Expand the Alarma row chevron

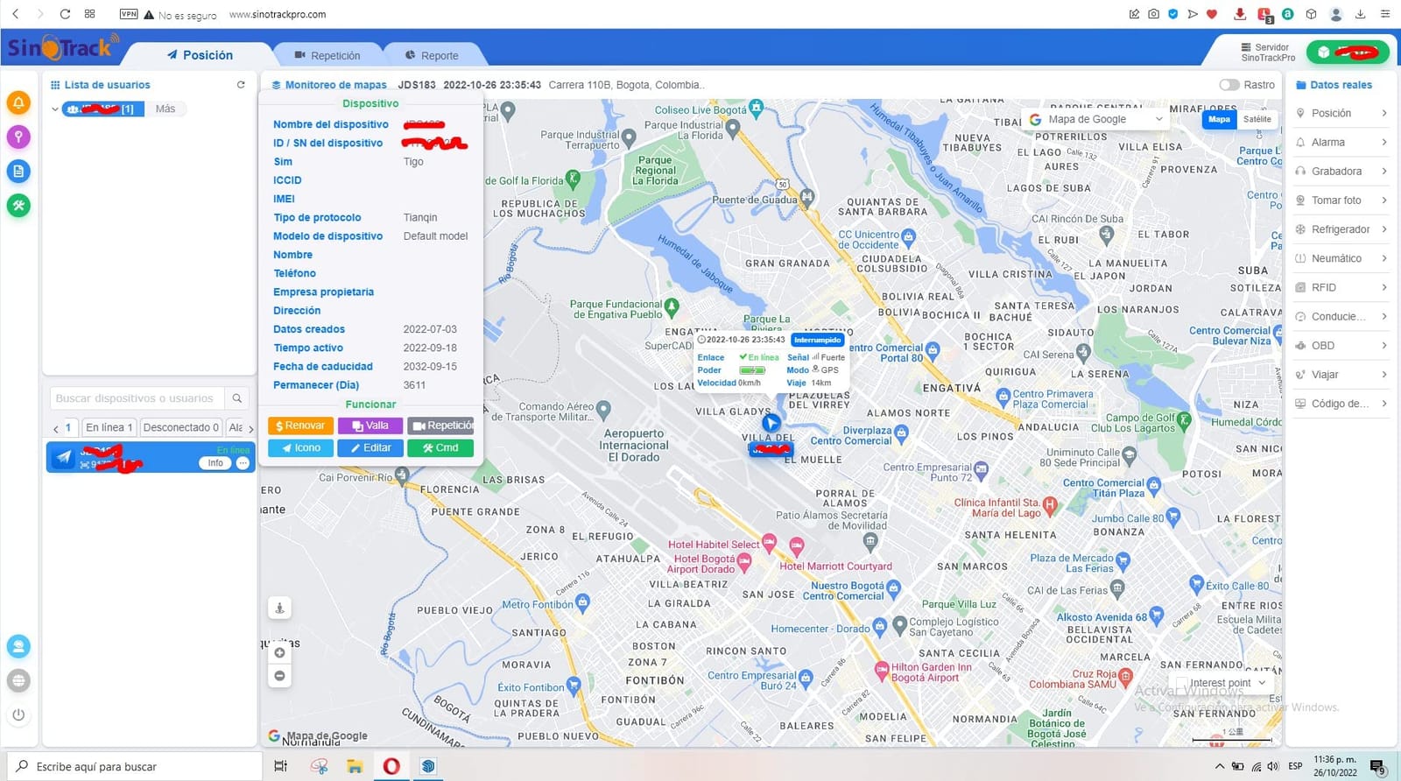[x=1383, y=142]
